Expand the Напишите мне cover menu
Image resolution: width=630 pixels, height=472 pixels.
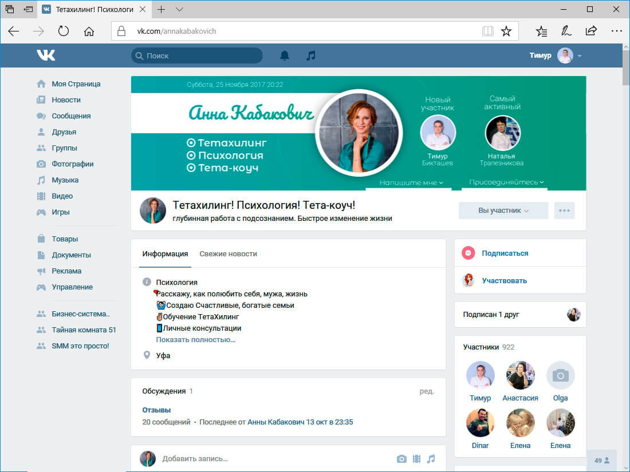click(411, 183)
